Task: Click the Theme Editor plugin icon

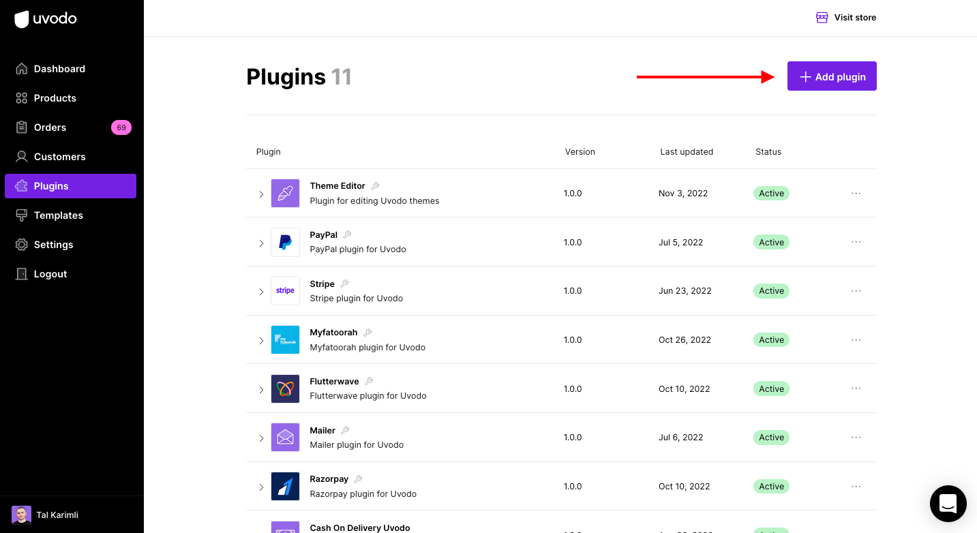Action: coord(285,193)
